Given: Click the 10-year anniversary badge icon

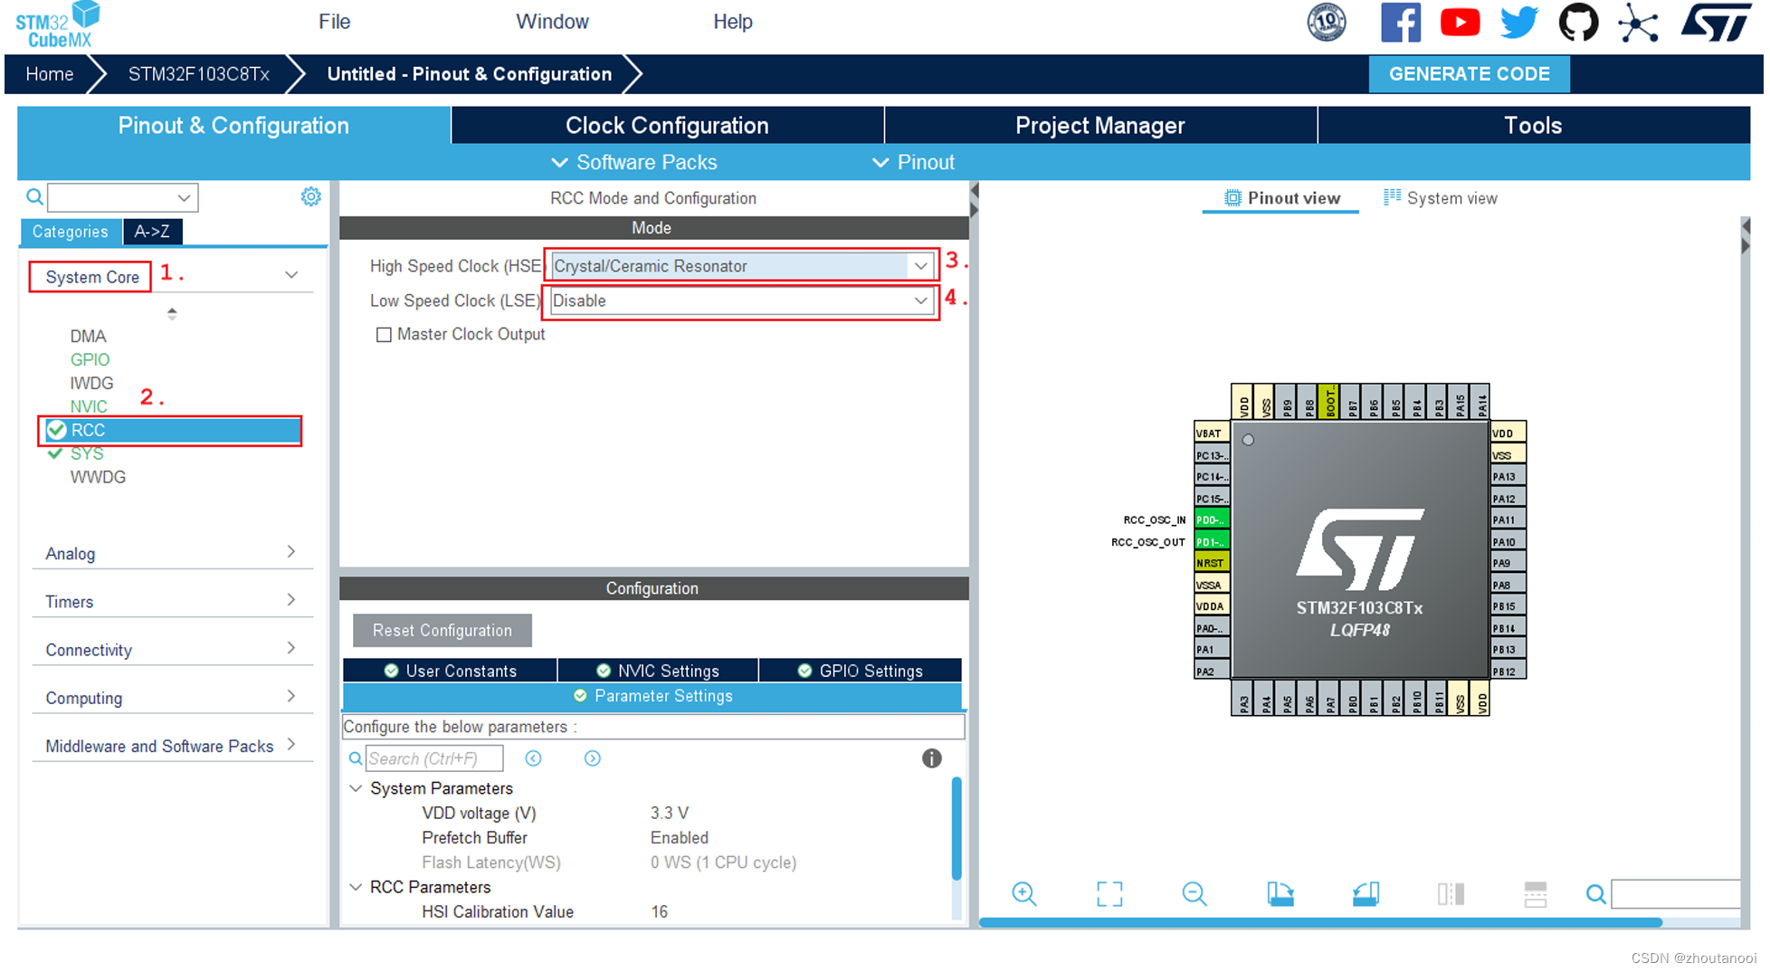Looking at the screenshot, I should coord(1327,22).
